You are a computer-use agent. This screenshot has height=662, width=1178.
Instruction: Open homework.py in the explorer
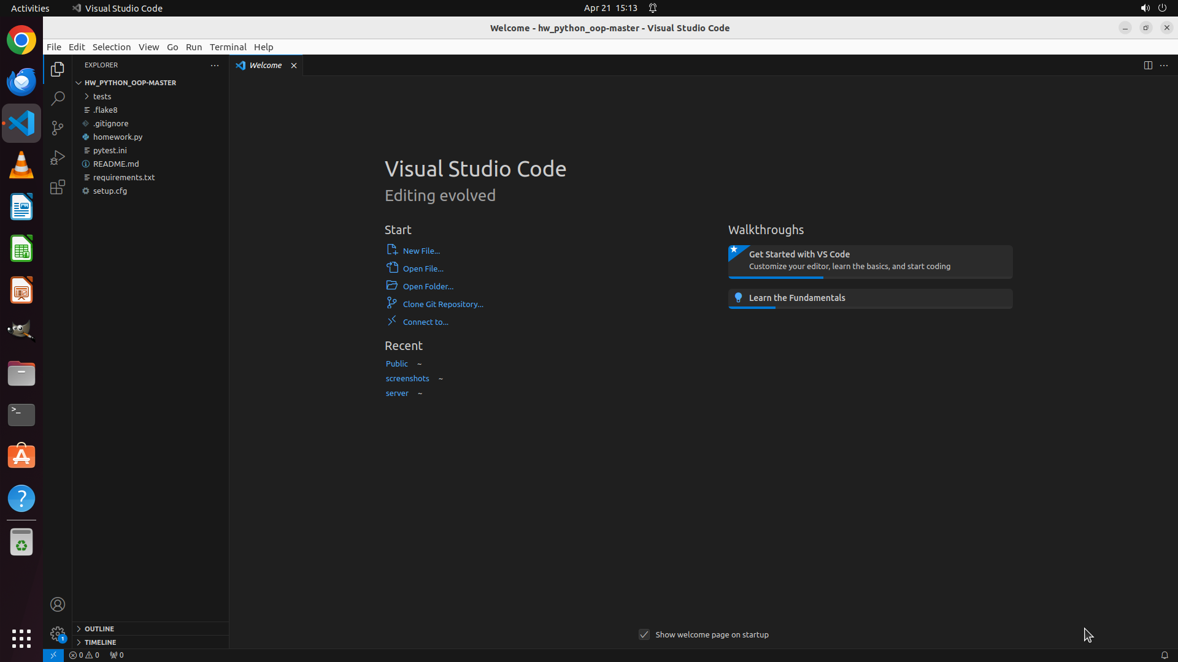click(118, 137)
